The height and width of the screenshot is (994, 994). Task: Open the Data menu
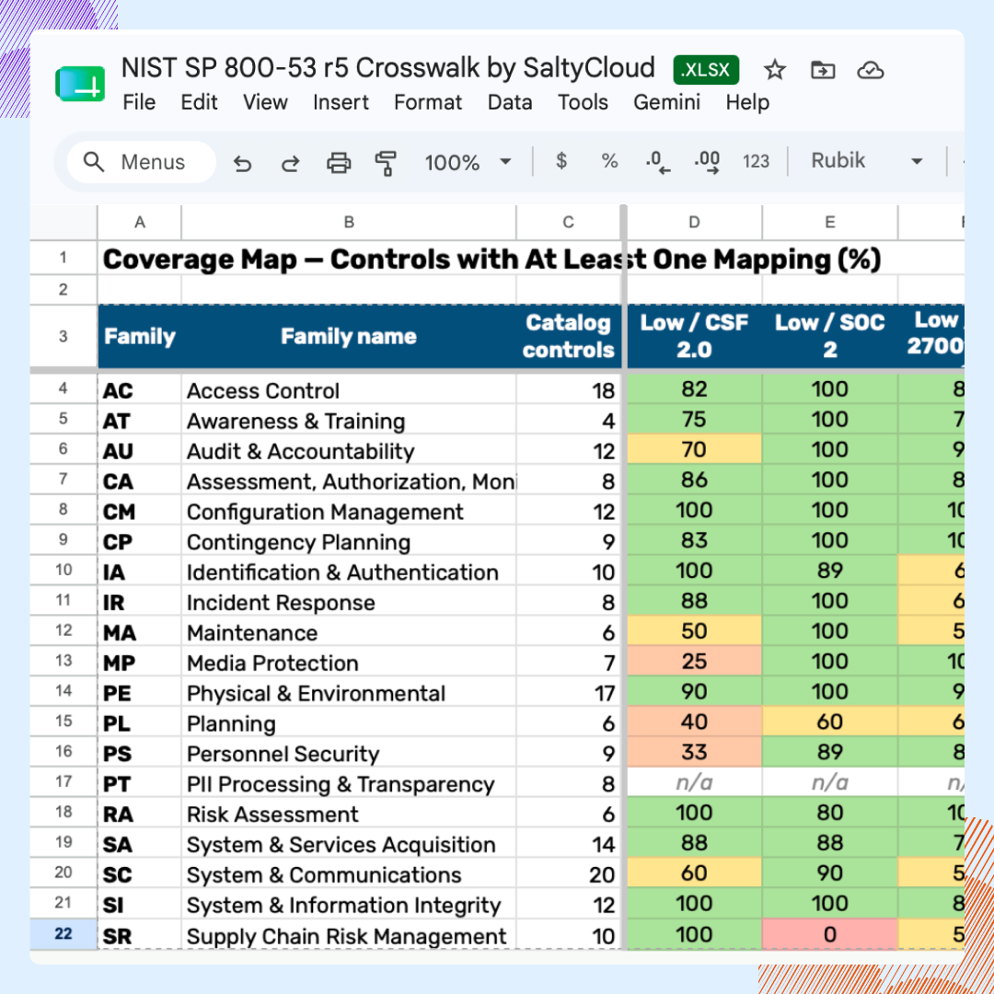click(x=510, y=102)
